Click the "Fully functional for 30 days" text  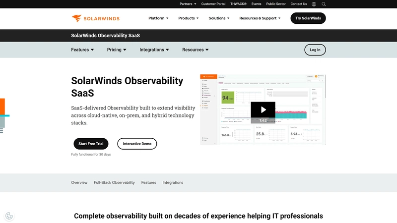(91, 154)
